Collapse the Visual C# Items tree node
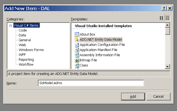Screen dimensions: 177x111 pyautogui.click(x=11, y=26)
